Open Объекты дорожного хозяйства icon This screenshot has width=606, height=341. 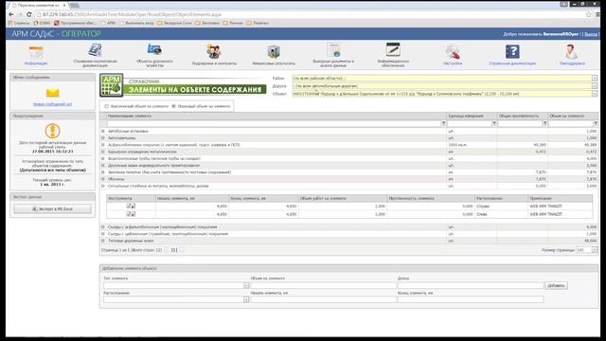click(x=154, y=50)
